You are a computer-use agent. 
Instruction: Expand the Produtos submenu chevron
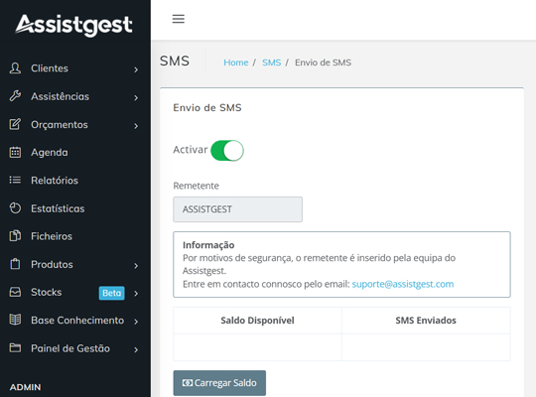pos(136,266)
